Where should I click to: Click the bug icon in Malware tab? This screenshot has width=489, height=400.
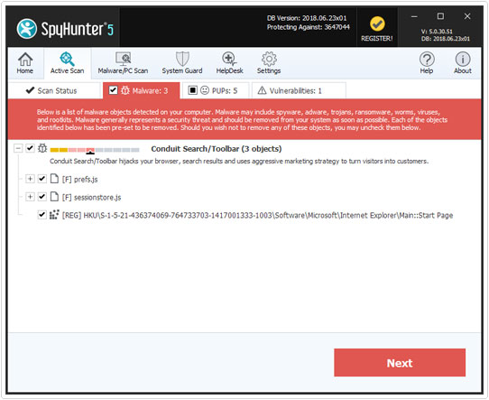click(125, 90)
